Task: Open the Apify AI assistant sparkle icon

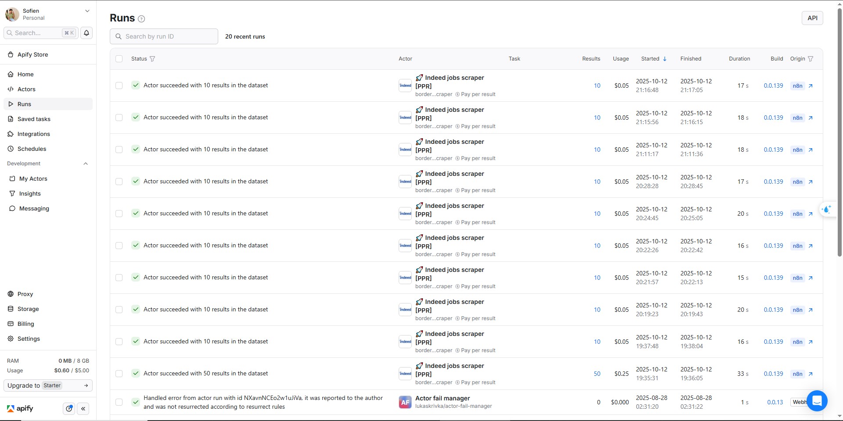Action: [x=828, y=209]
